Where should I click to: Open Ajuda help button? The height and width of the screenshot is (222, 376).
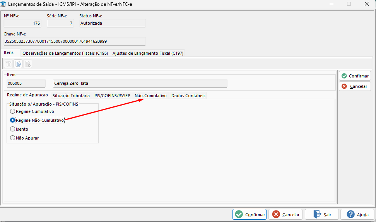click(x=357, y=214)
